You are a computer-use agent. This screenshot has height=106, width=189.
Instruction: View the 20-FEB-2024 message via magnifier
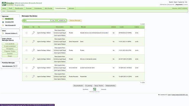(x=33, y=33)
